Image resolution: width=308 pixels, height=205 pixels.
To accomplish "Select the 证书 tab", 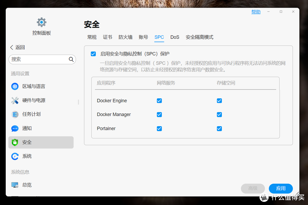I will coord(108,37).
